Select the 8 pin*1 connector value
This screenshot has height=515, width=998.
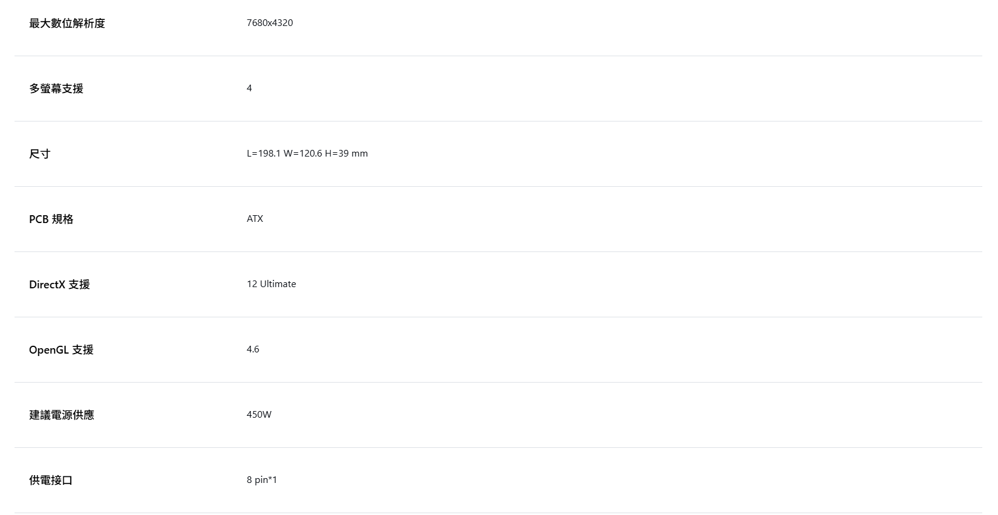(x=262, y=480)
